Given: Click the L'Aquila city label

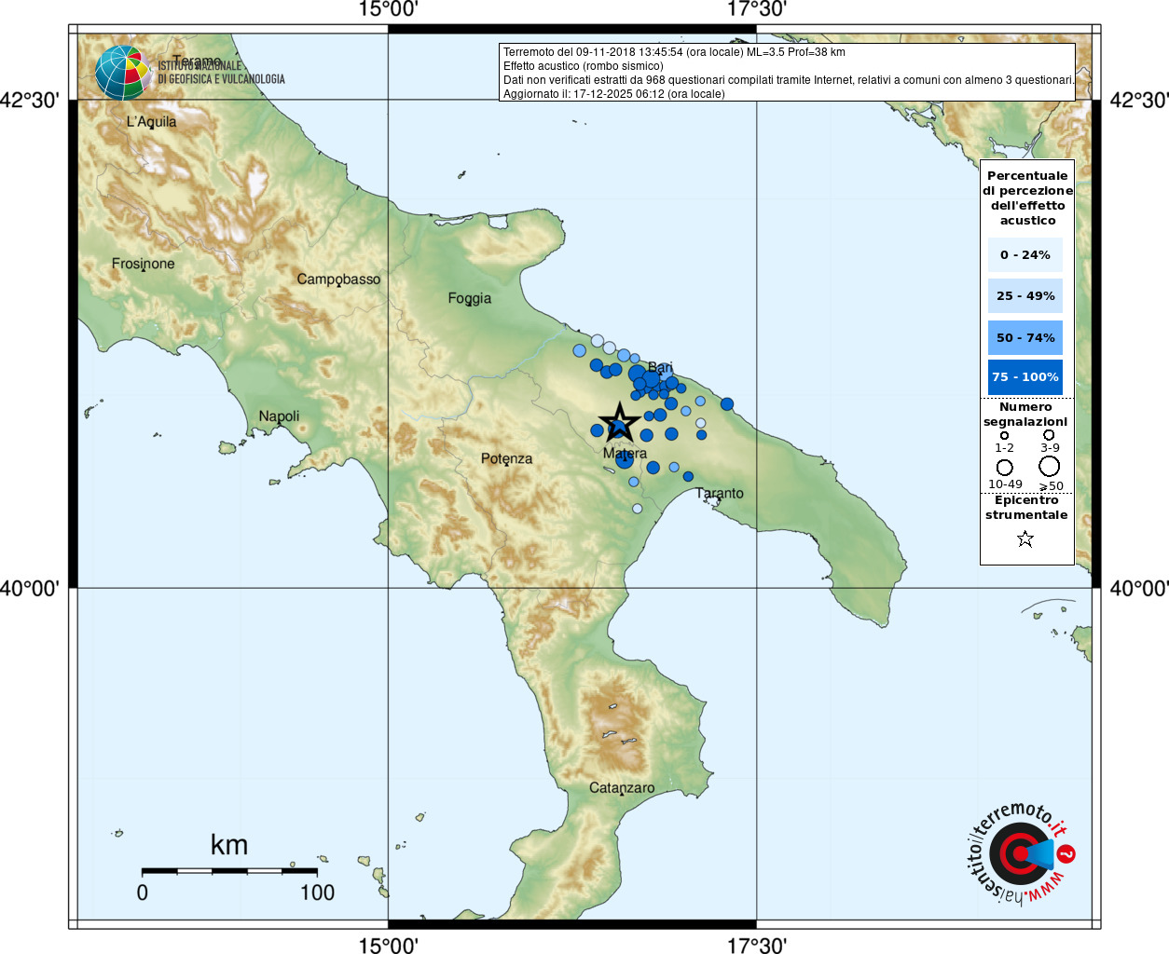Looking at the screenshot, I should tap(151, 121).
